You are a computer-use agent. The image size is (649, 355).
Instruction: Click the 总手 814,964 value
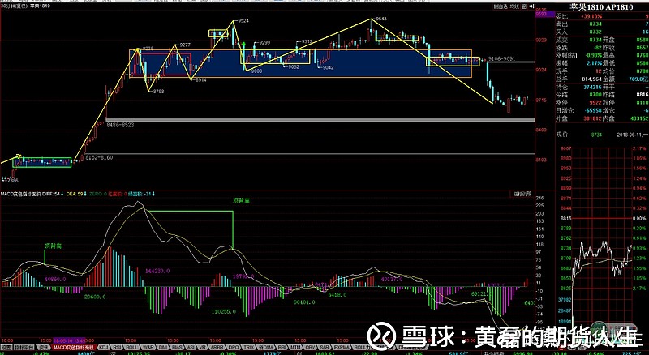[594, 79]
